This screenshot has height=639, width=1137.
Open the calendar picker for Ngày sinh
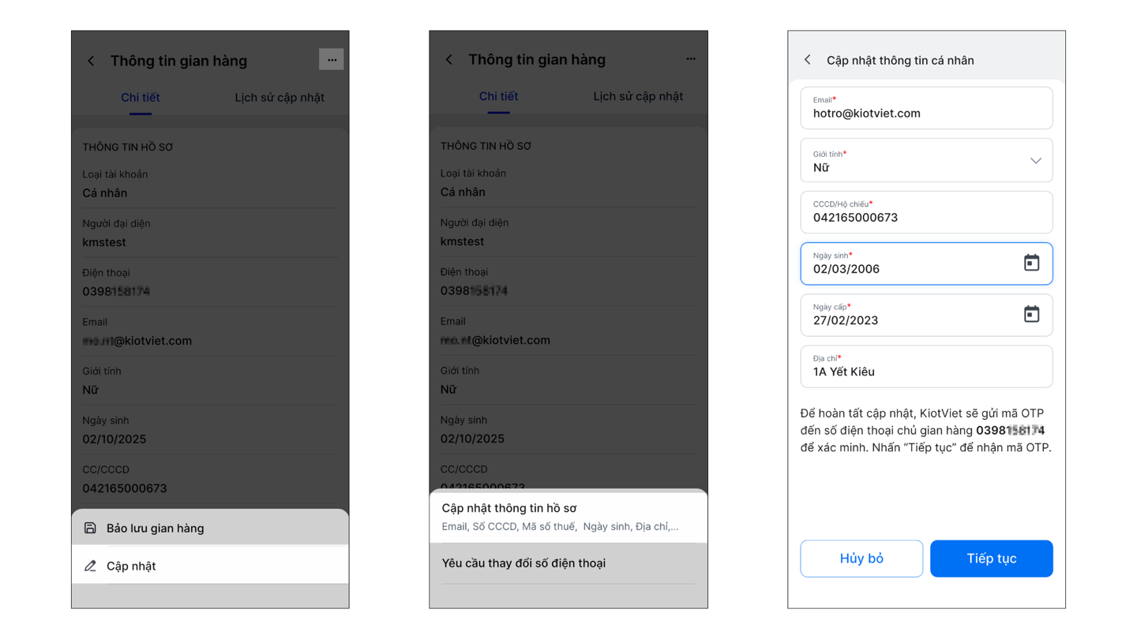coord(1031,263)
